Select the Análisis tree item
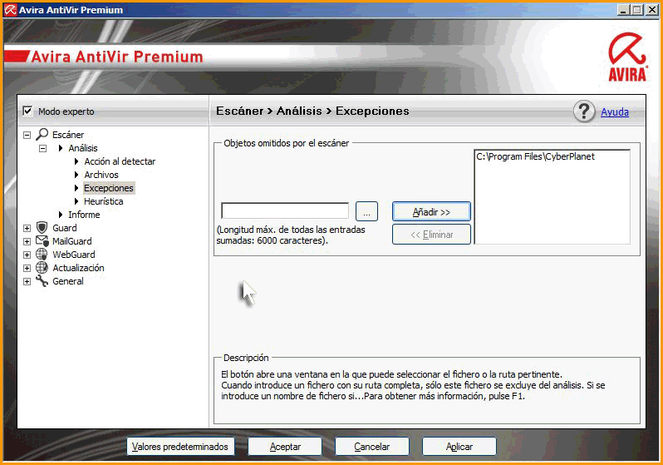 click(83, 148)
